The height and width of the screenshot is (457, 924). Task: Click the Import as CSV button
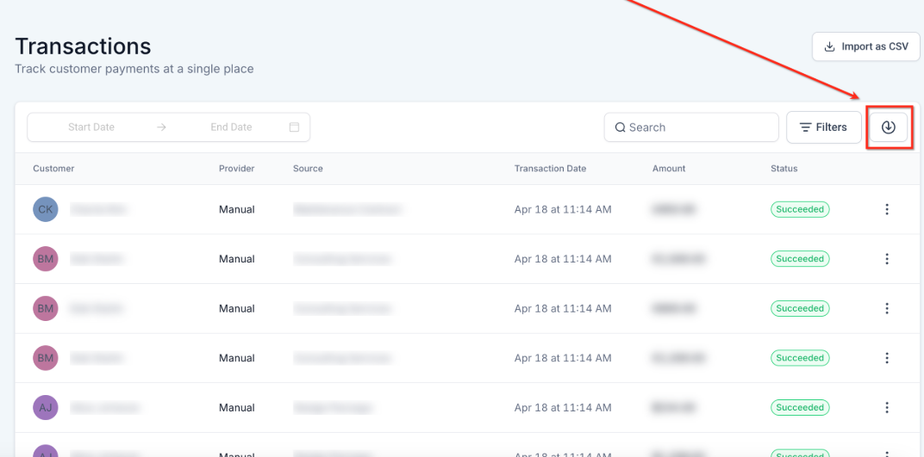pyautogui.click(x=865, y=46)
